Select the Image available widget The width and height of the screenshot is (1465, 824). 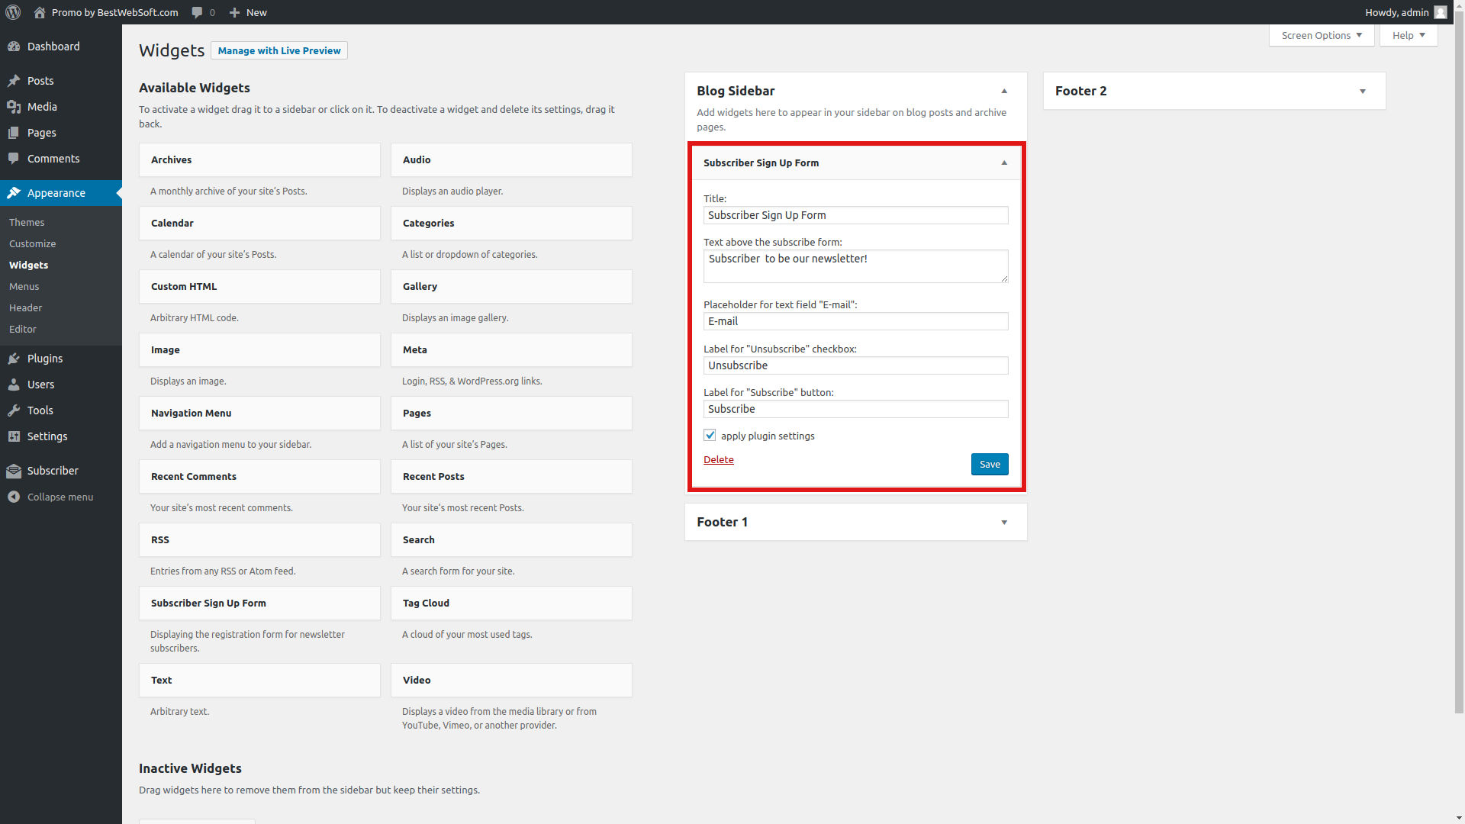259,349
